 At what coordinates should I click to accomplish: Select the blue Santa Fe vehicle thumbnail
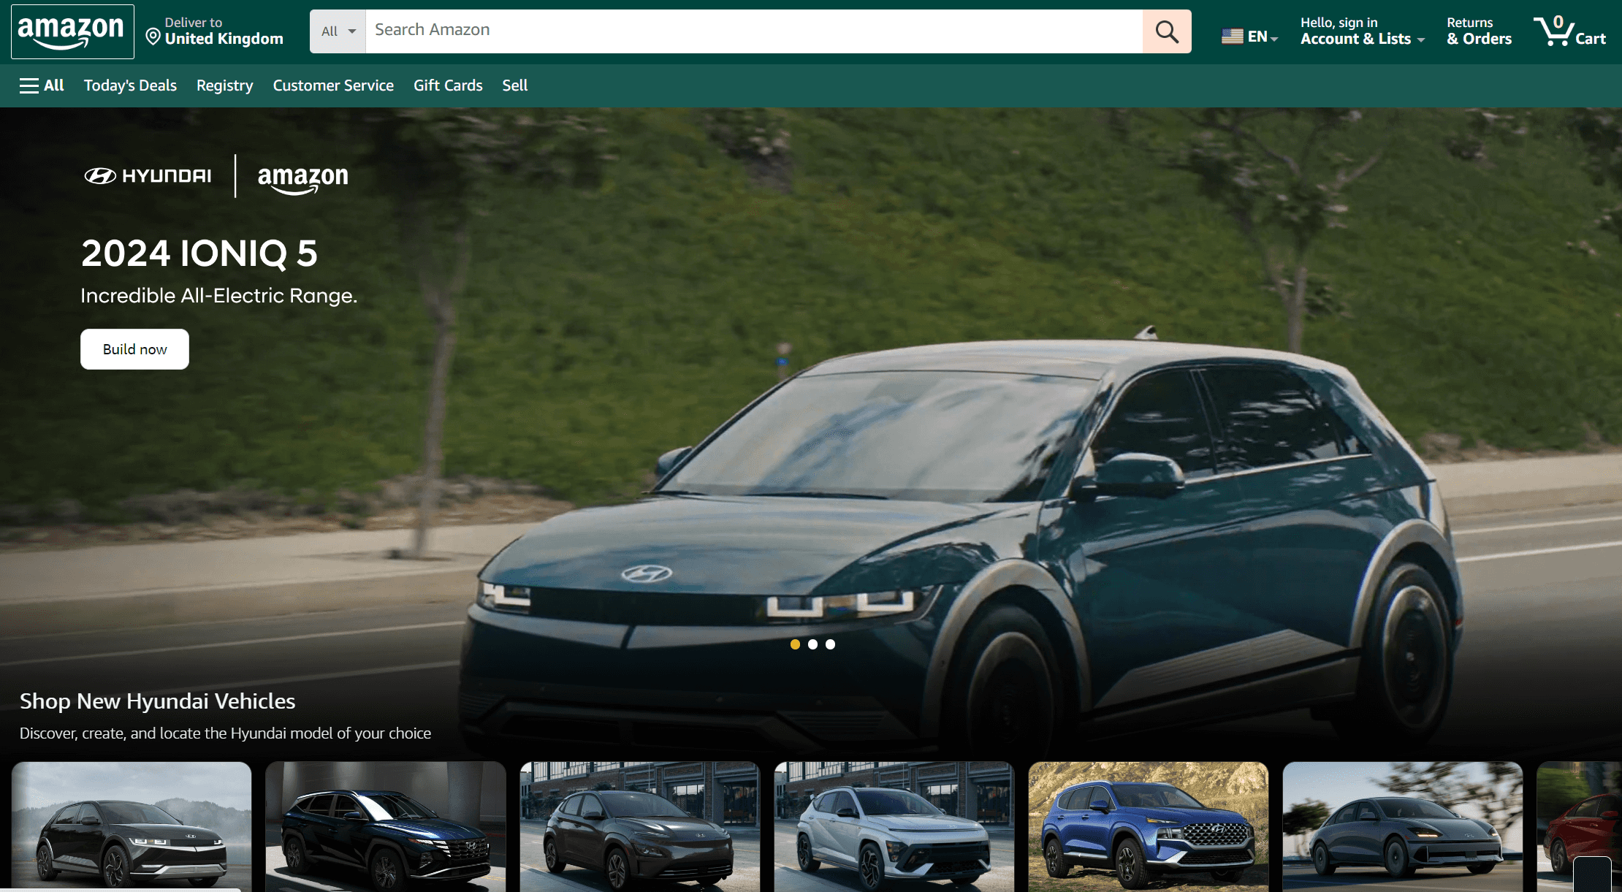pyautogui.click(x=1147, y=826)
